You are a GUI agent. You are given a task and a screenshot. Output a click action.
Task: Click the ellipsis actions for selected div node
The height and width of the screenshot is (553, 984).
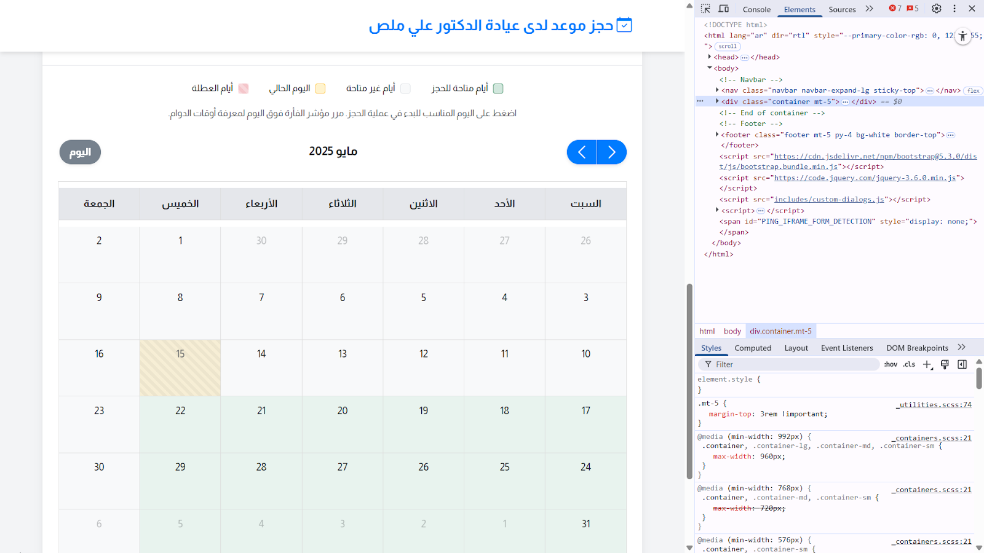[x=700, y=101]
